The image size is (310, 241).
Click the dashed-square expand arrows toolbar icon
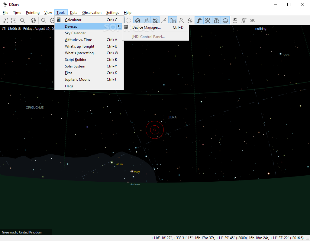[5, 20]
